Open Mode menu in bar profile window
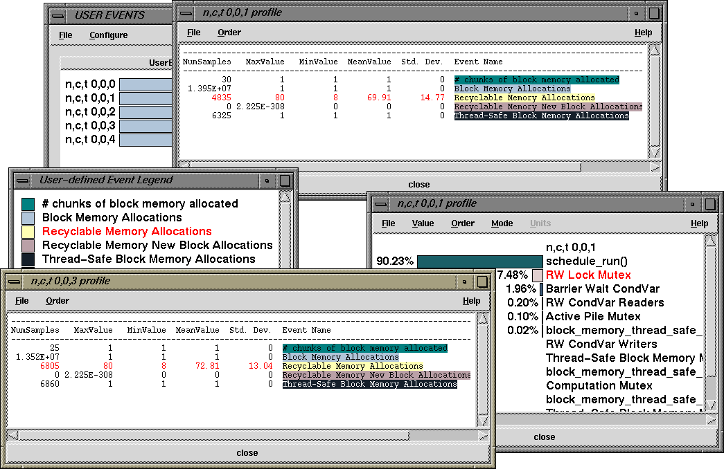The image size is (724, 469). [x=502, y=223]
